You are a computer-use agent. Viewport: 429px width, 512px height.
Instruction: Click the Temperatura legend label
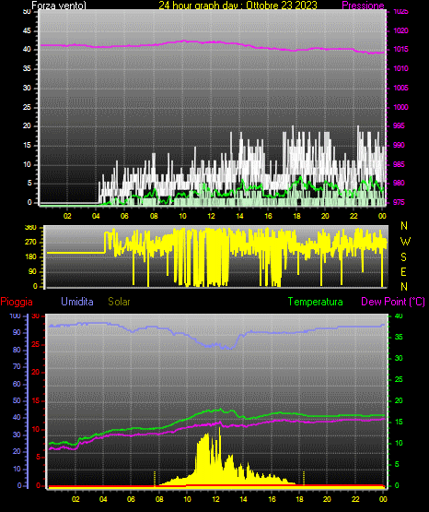pyautogui.click(x=316, y=302)
